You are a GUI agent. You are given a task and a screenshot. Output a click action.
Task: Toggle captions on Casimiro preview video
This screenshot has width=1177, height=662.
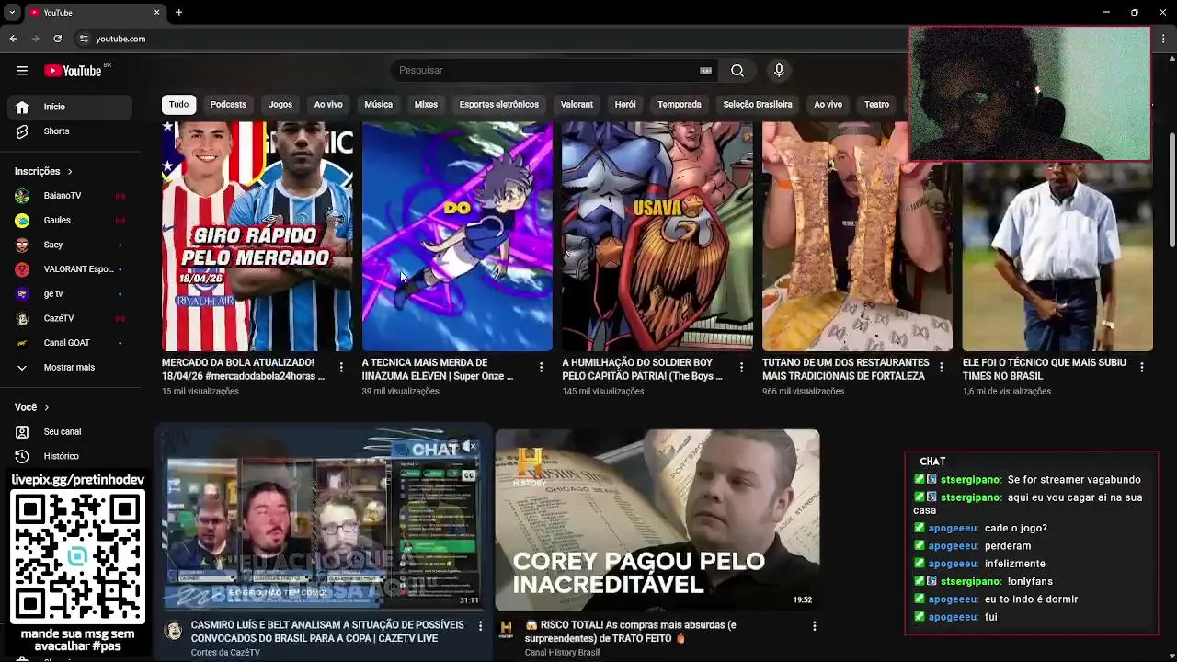[x=469, y=475]
